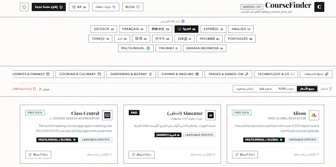This screenshot has height=167, width=336.
Task: Click Alison card LANGUAGE SPECIFIC tag
Action: click(302, 140)
